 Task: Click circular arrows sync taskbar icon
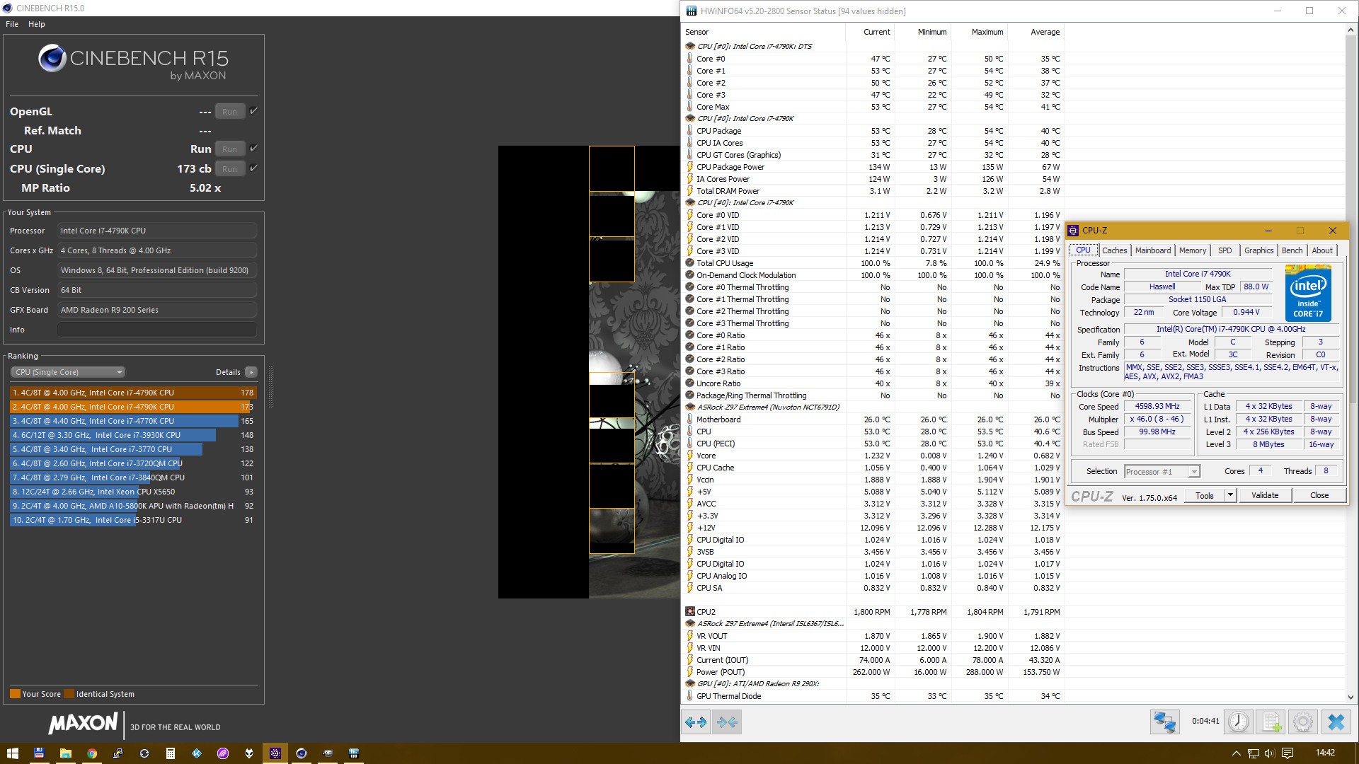coord(144,753)
